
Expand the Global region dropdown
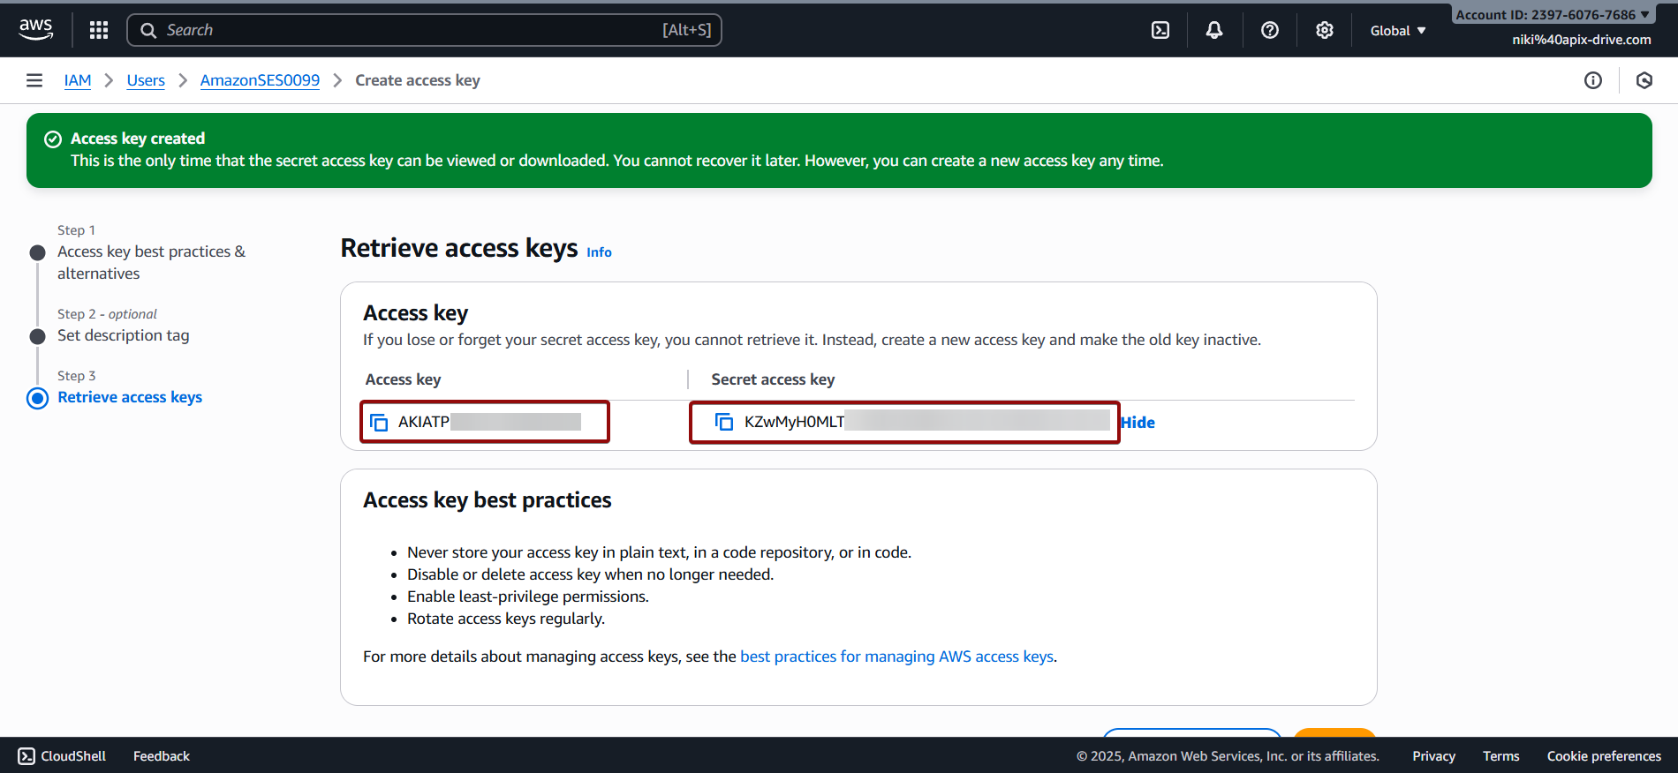(x=1397, y=31)
